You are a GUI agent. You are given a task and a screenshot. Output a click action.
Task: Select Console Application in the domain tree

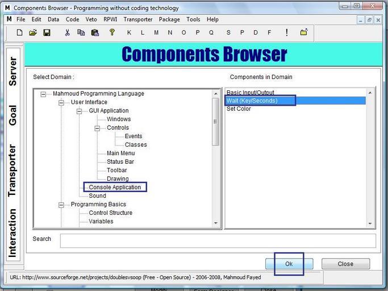click(x=115, y=187)
